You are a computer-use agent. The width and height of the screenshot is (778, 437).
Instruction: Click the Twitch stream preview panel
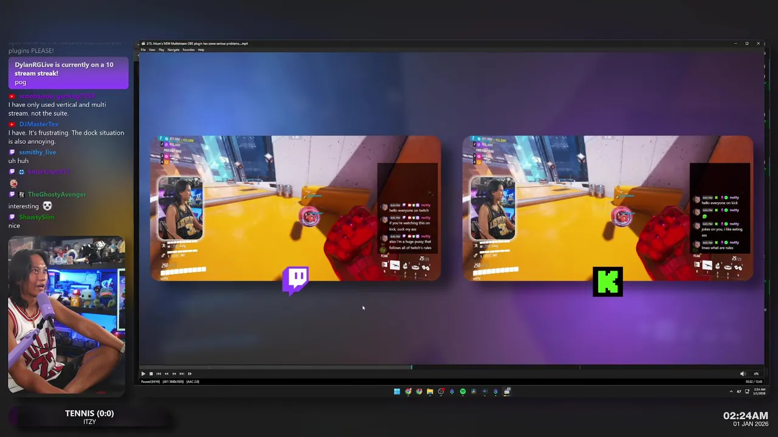click(x=296, y=208)
